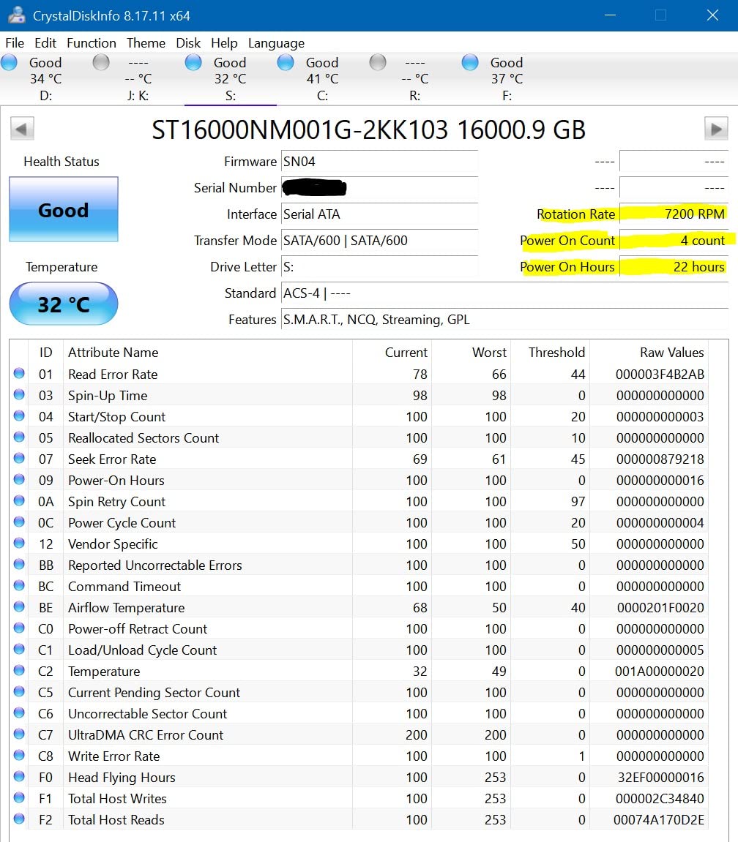Click the Uncorrectable Sector Count status orb
Screen dimensions: 738x842
[x=19, y=713]
